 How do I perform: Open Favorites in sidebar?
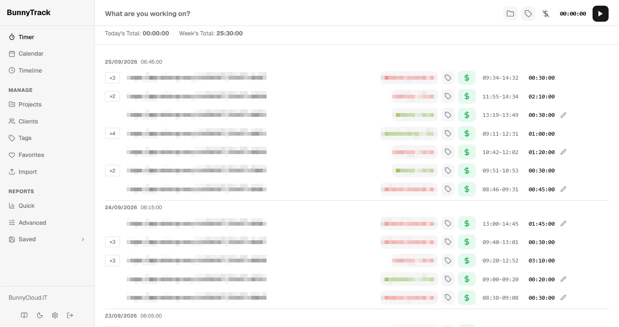coord(47,155)
